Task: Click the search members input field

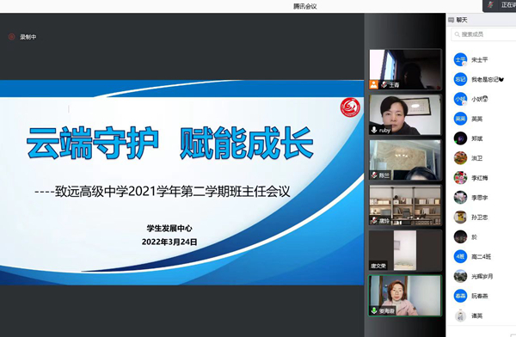Action: tap(483, 34)
